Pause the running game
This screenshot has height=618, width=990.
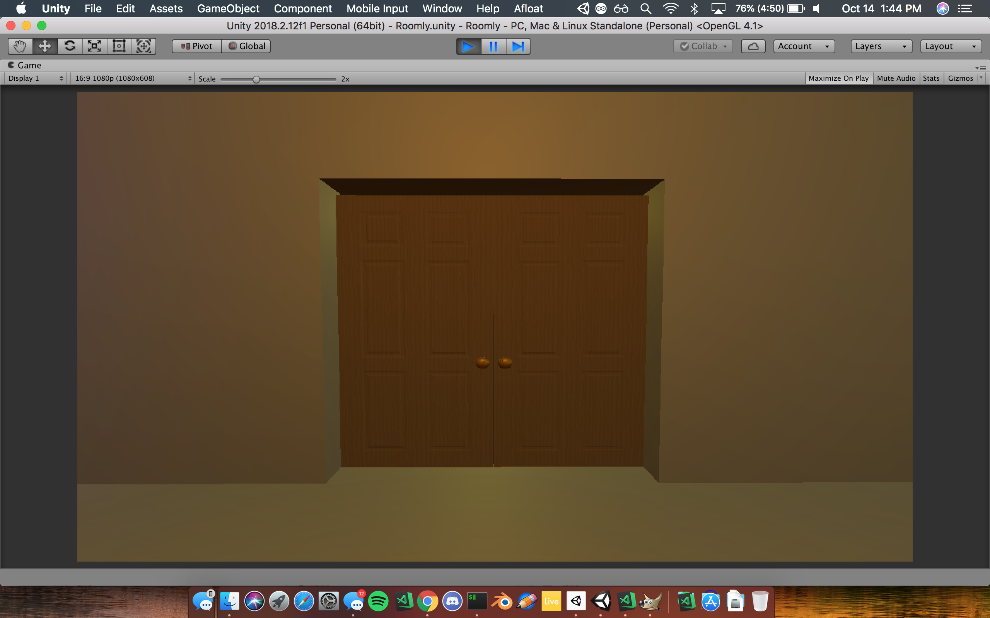point(493,46)
